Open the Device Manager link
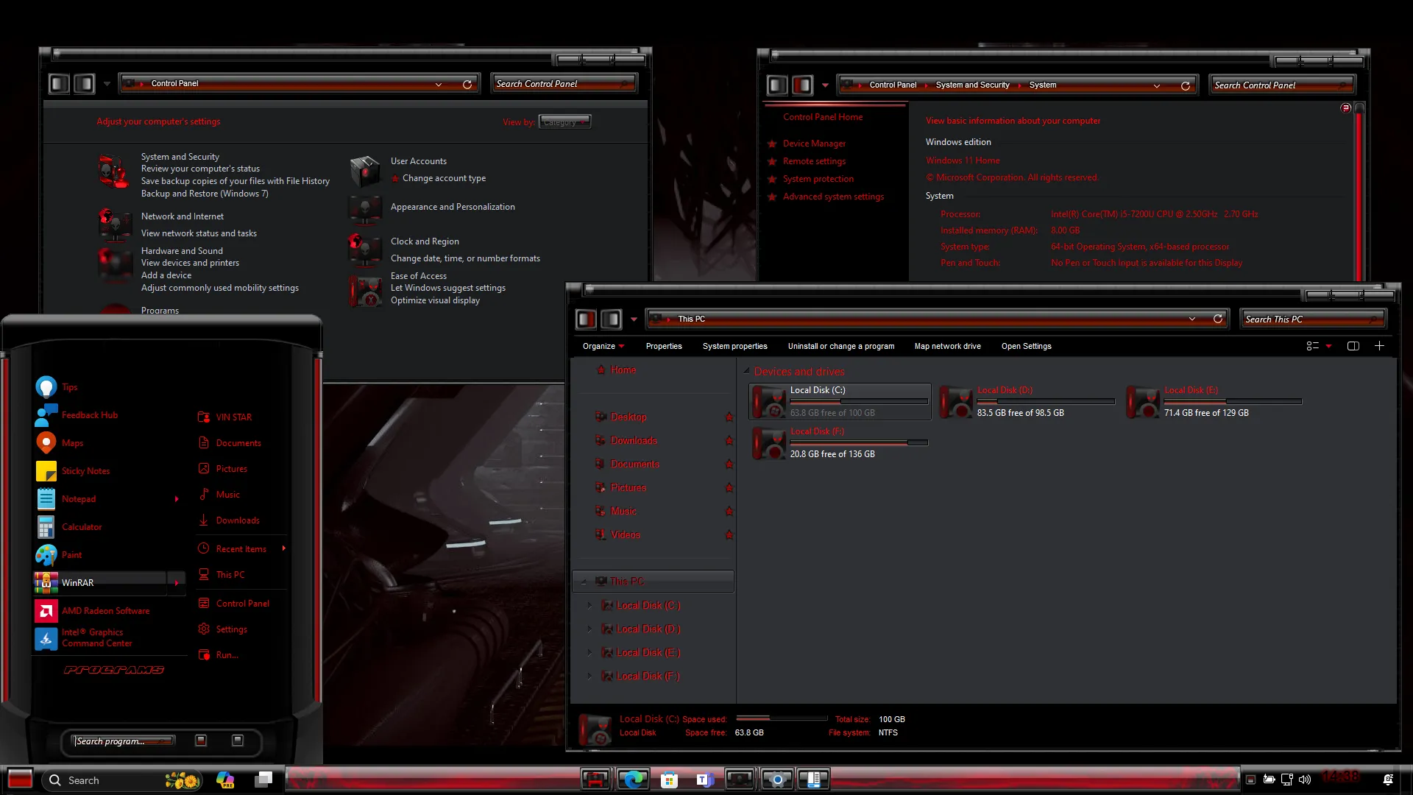 tap(815, 143)
